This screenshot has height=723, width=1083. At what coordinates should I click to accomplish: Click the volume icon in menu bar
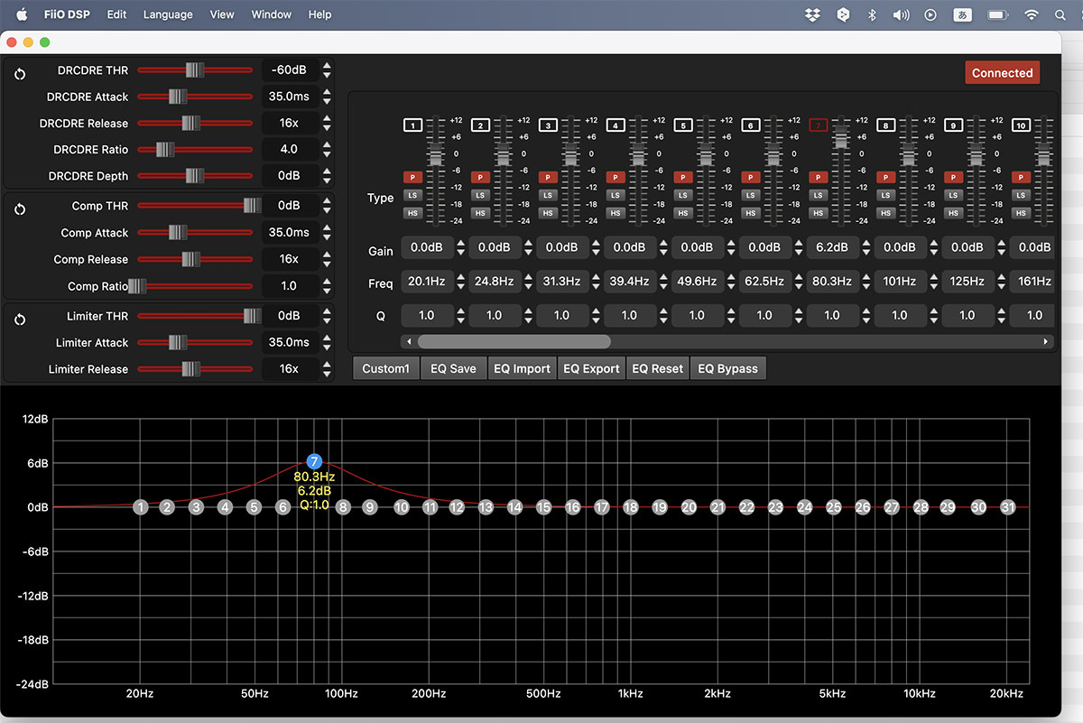[901, 14]
